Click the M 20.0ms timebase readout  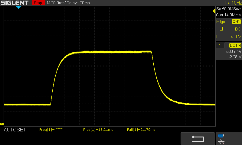pos(57,3)
